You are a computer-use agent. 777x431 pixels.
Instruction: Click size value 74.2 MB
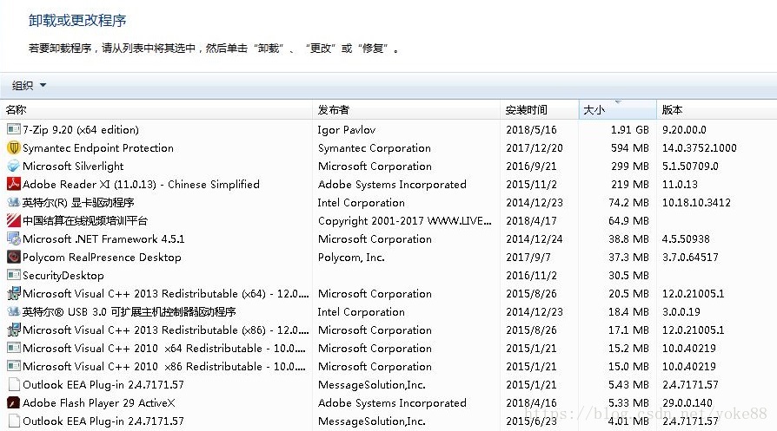[628, 202]
